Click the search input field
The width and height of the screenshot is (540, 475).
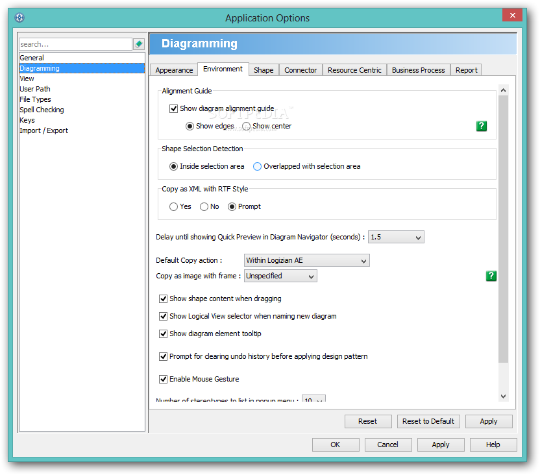click(75, 44)
